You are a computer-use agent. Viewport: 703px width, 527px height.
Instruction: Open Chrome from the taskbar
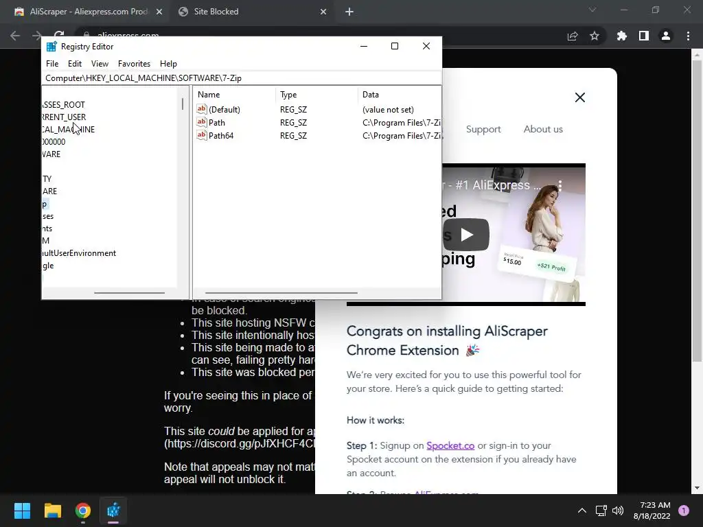click(x=83, y=511)
